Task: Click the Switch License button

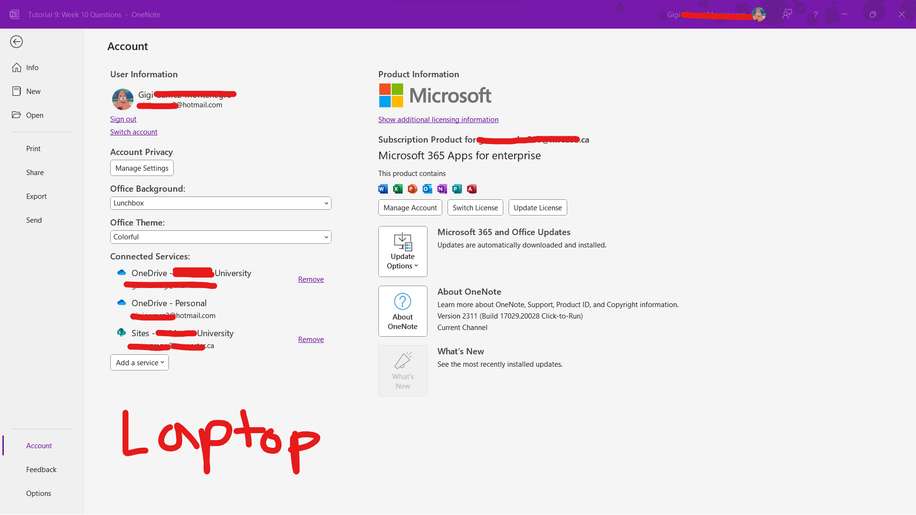Action: coord(475,208)
